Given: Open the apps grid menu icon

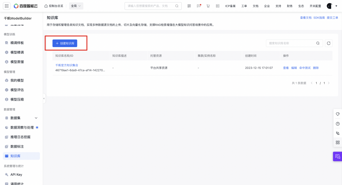Looking at the screenshot, I should coord(6,6).
